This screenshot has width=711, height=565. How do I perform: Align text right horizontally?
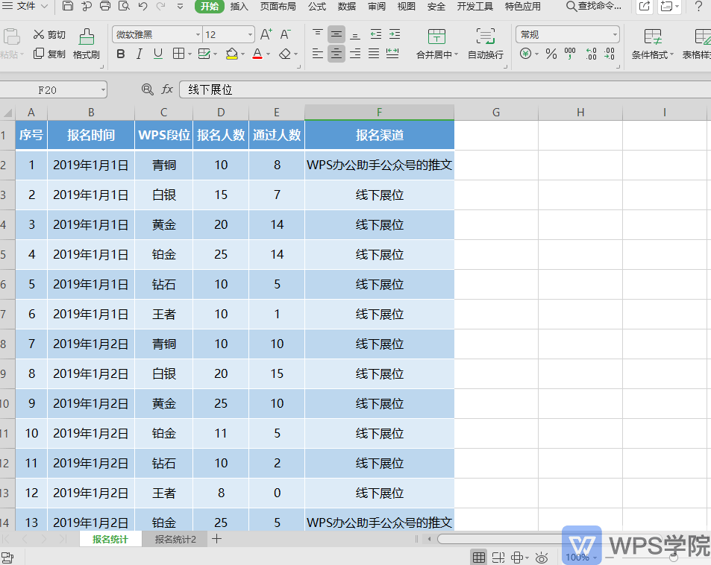[355, 54]
